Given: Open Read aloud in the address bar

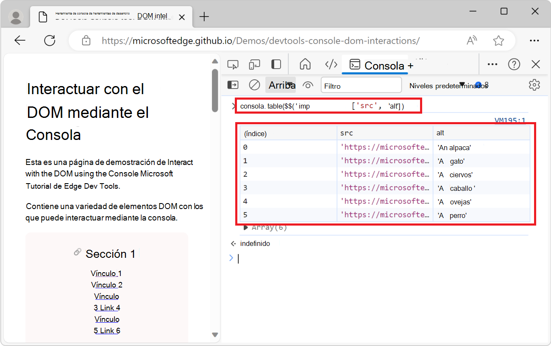Looking at the screenshot, I should (x=471, y=40).
